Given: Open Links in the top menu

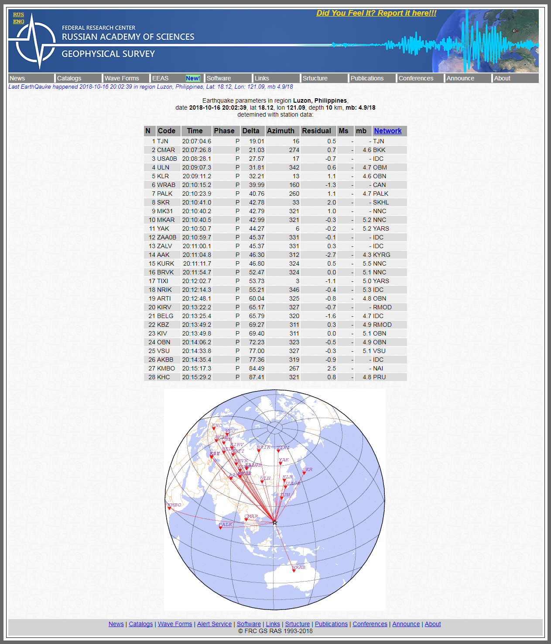Looking at the screenshot, I should [x=262, y=78].
